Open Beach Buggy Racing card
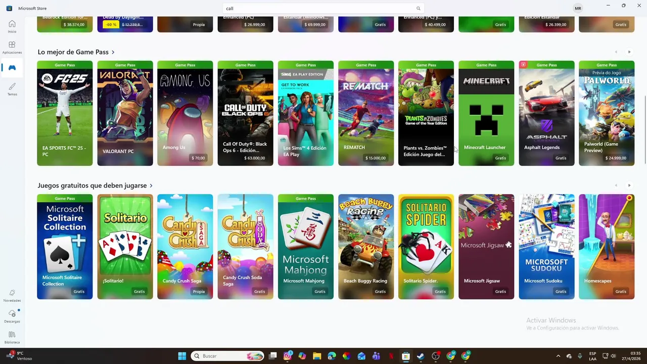Image resolution: width=647 pixels, height=364 pixels. 366,247
